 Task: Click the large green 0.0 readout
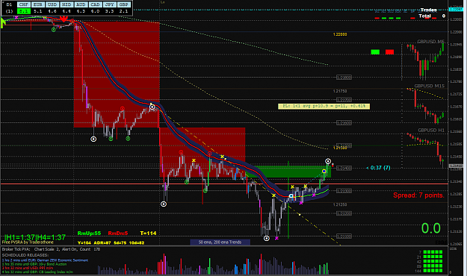click(431, 228)
